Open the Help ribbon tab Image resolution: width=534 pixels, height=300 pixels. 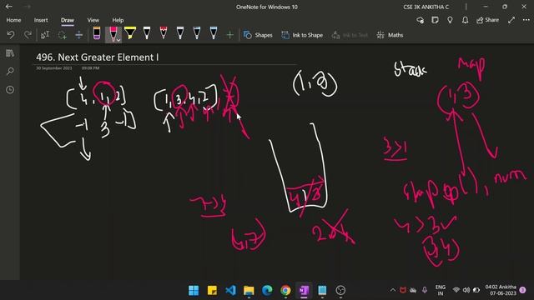pos(118,20)
